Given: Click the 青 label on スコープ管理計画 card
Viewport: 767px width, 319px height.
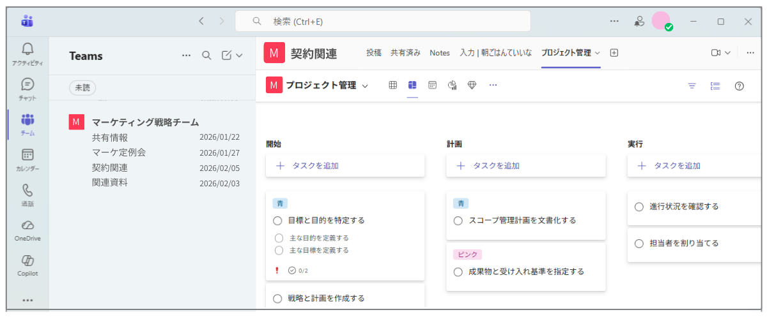Looking at the screenshot, I should [x=461, y=204].
